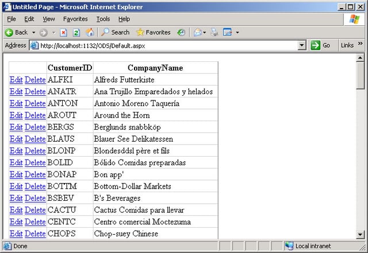Click the vertical scrollbar down arrow
This screenshot has width=368, height=253.
[x=360, y=234]
